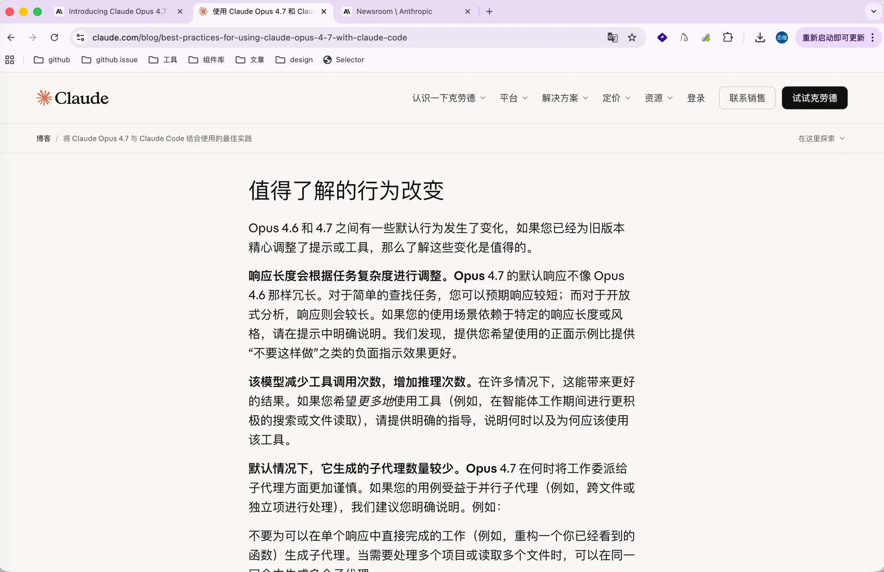The height and width of the screenshot is (572, 884).
Task: Click bold text 响应长度会根据任务复杂度进行调整
Action: [345, 276]
